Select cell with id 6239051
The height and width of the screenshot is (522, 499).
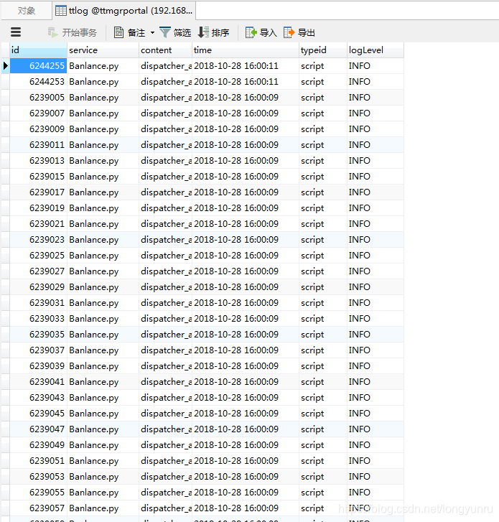click(38, 461)
